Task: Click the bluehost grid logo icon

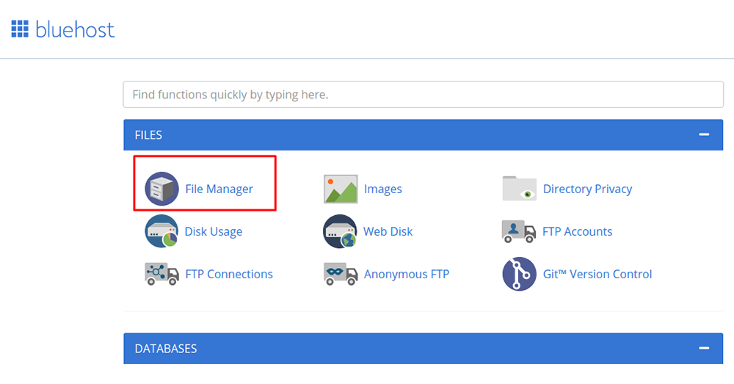Action: (20, 29)
